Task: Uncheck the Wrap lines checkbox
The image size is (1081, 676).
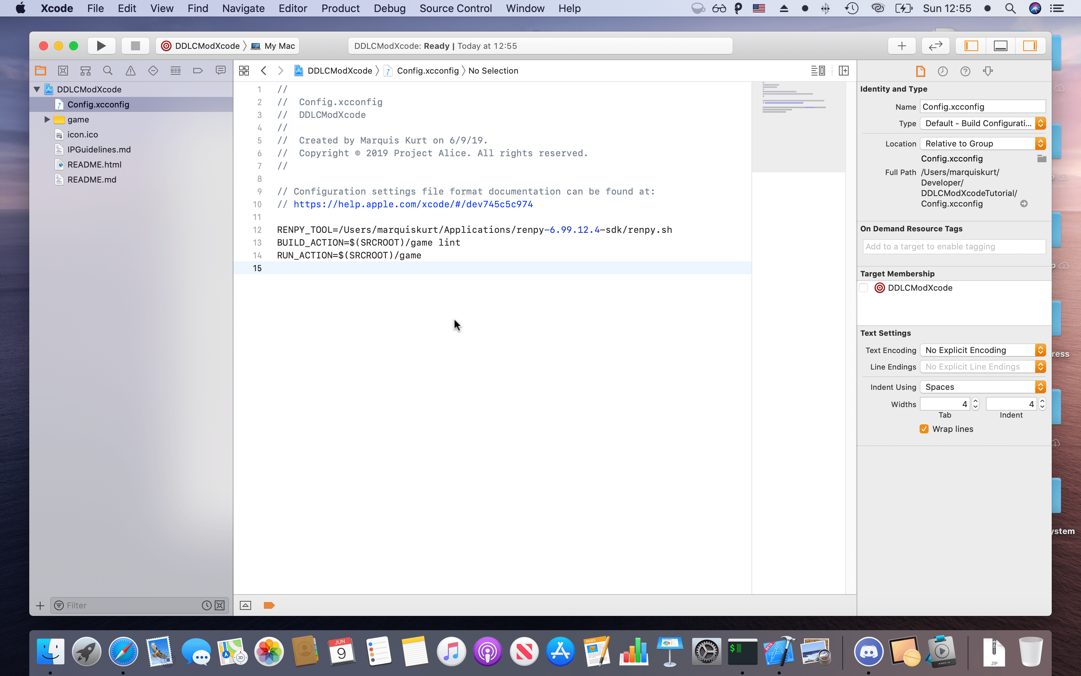Action: 924,429
